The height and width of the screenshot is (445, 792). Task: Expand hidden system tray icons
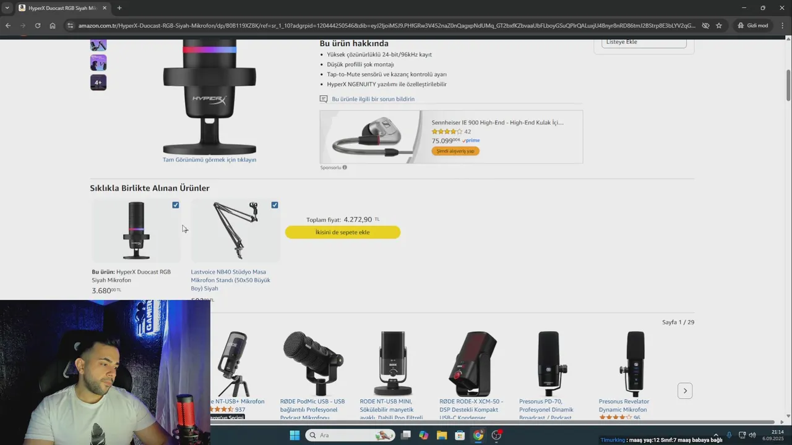(x=716, y=435)
